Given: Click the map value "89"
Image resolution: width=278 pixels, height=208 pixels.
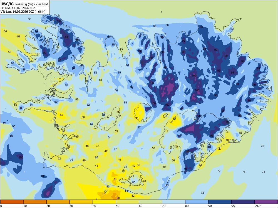Looking at the screenshot, I should [x=119, y=72].
